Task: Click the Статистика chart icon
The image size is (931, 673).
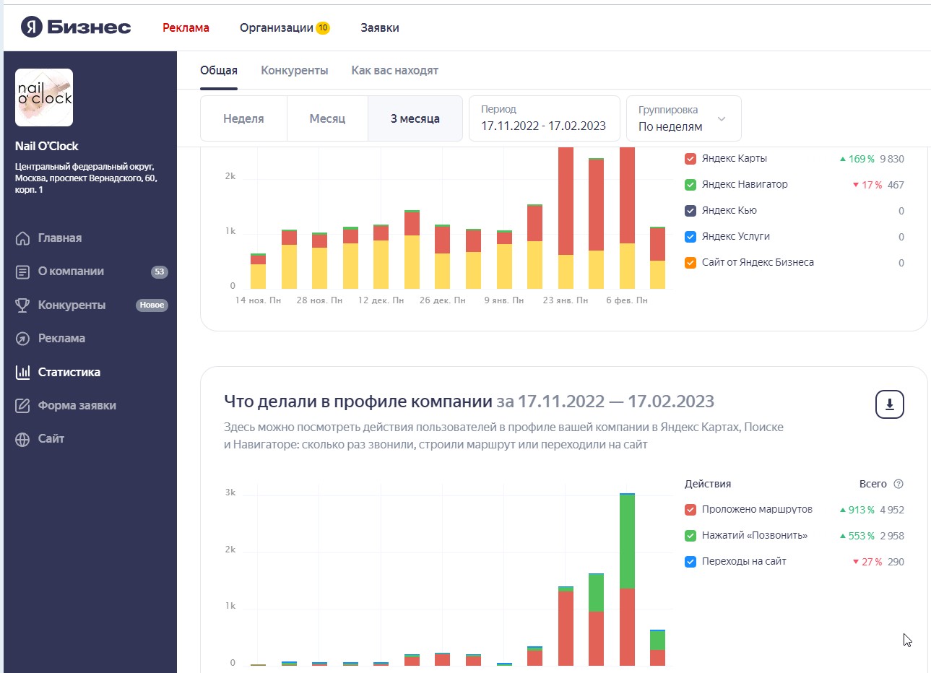Action: (x=22, y=373)
